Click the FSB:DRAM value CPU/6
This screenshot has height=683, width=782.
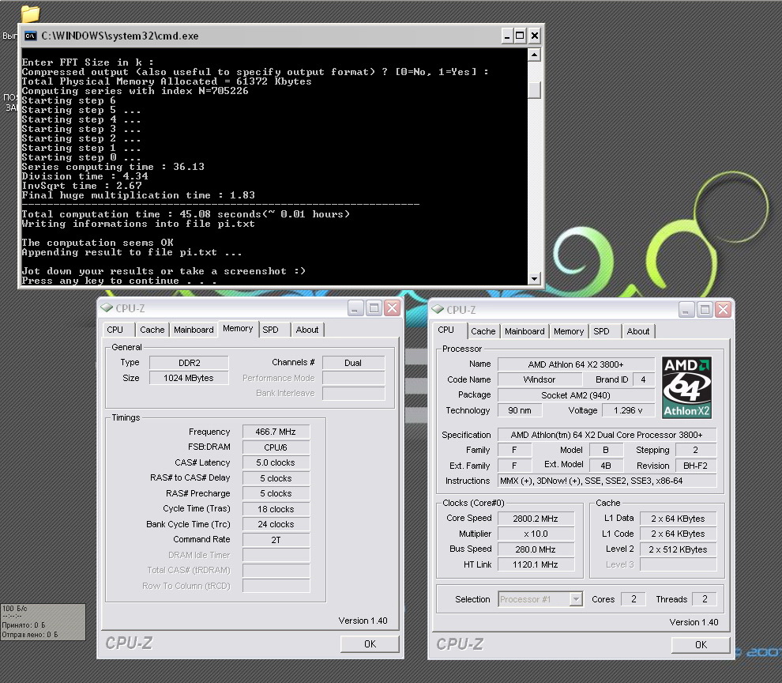(x=276, y=447)
